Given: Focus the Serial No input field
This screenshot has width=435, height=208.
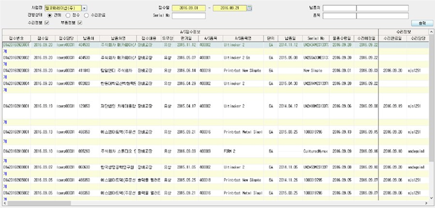Looking at the screenshot, I should (188, 16).
